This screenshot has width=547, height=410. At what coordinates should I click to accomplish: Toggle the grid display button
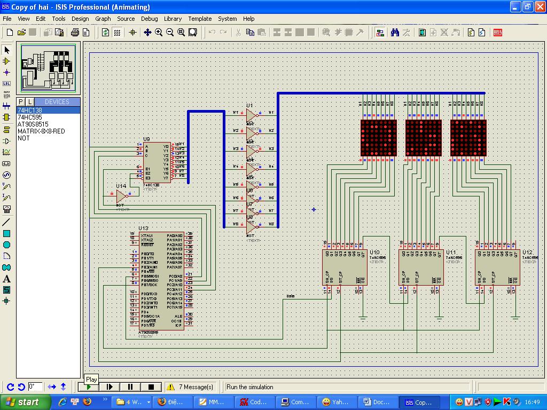pyautogui.click(x=117, y=33)
